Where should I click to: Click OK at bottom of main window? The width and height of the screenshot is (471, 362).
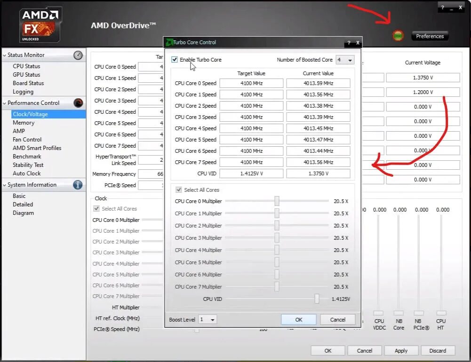tap(327, 351)
